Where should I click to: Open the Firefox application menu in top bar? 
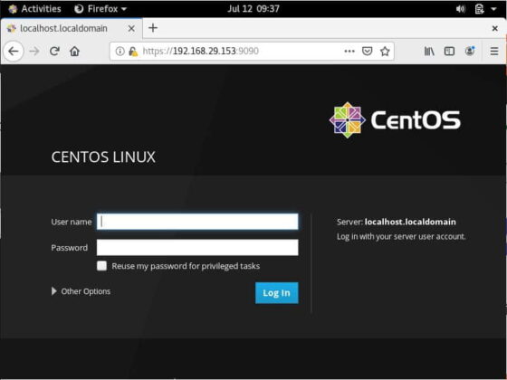[100, 9]
